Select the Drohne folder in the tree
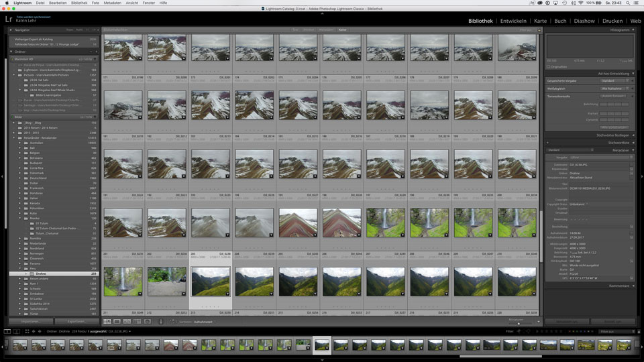Screen dimensions: 644x362 pos(54,274)
